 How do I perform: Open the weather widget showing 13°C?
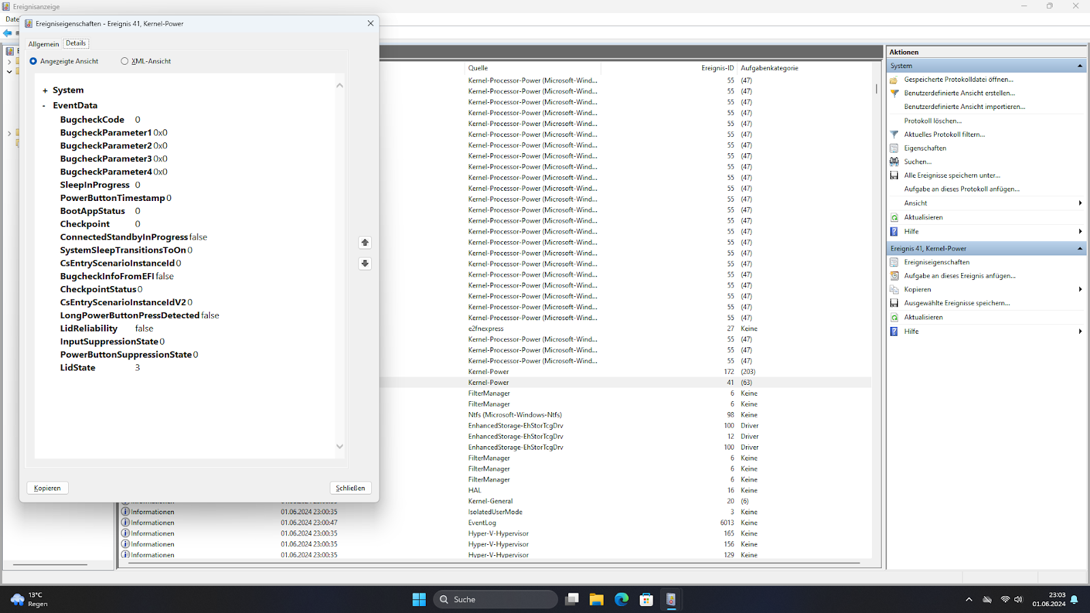click(x=29, y=599)
